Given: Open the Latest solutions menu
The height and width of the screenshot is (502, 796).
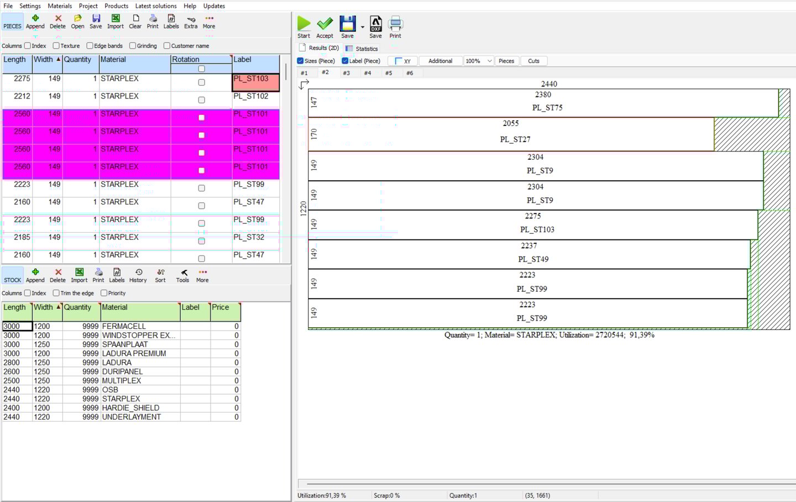Looking at the screenshot, I should click(156, 6).
